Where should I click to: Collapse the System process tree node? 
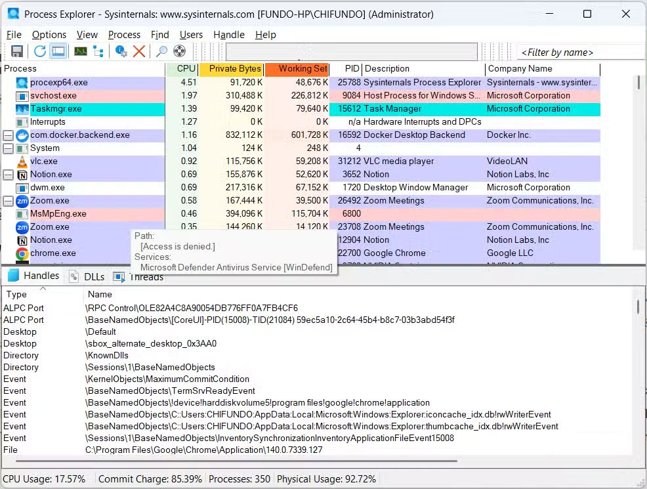(x=8, y=148)
